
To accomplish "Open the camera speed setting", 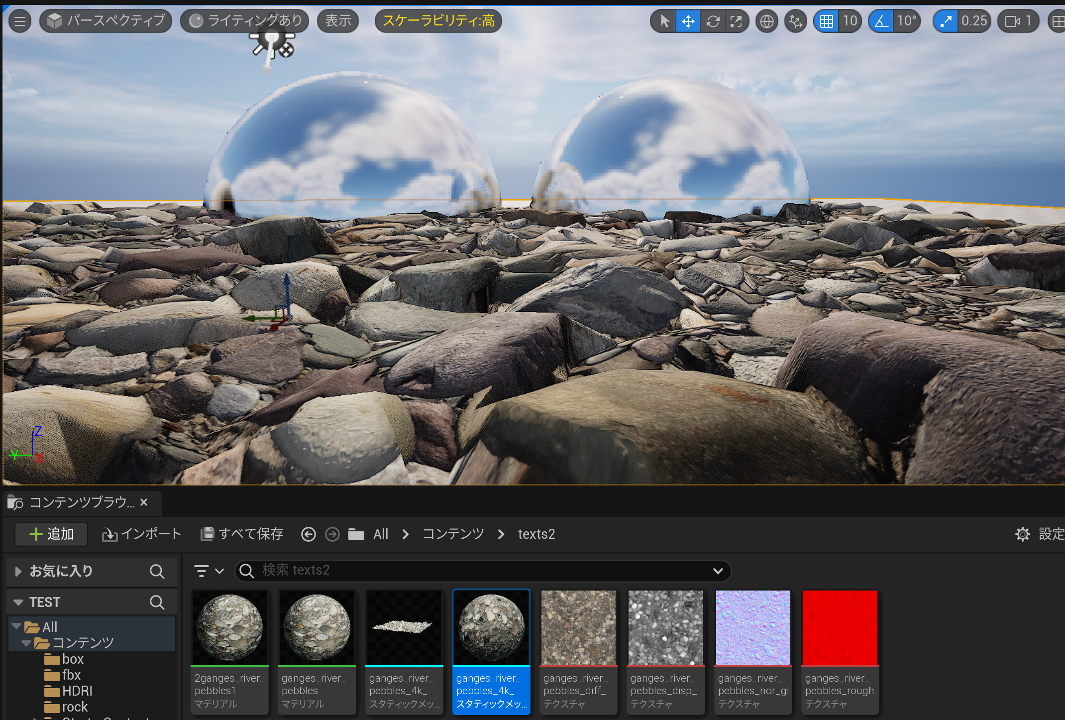I will coord(1018,21).
